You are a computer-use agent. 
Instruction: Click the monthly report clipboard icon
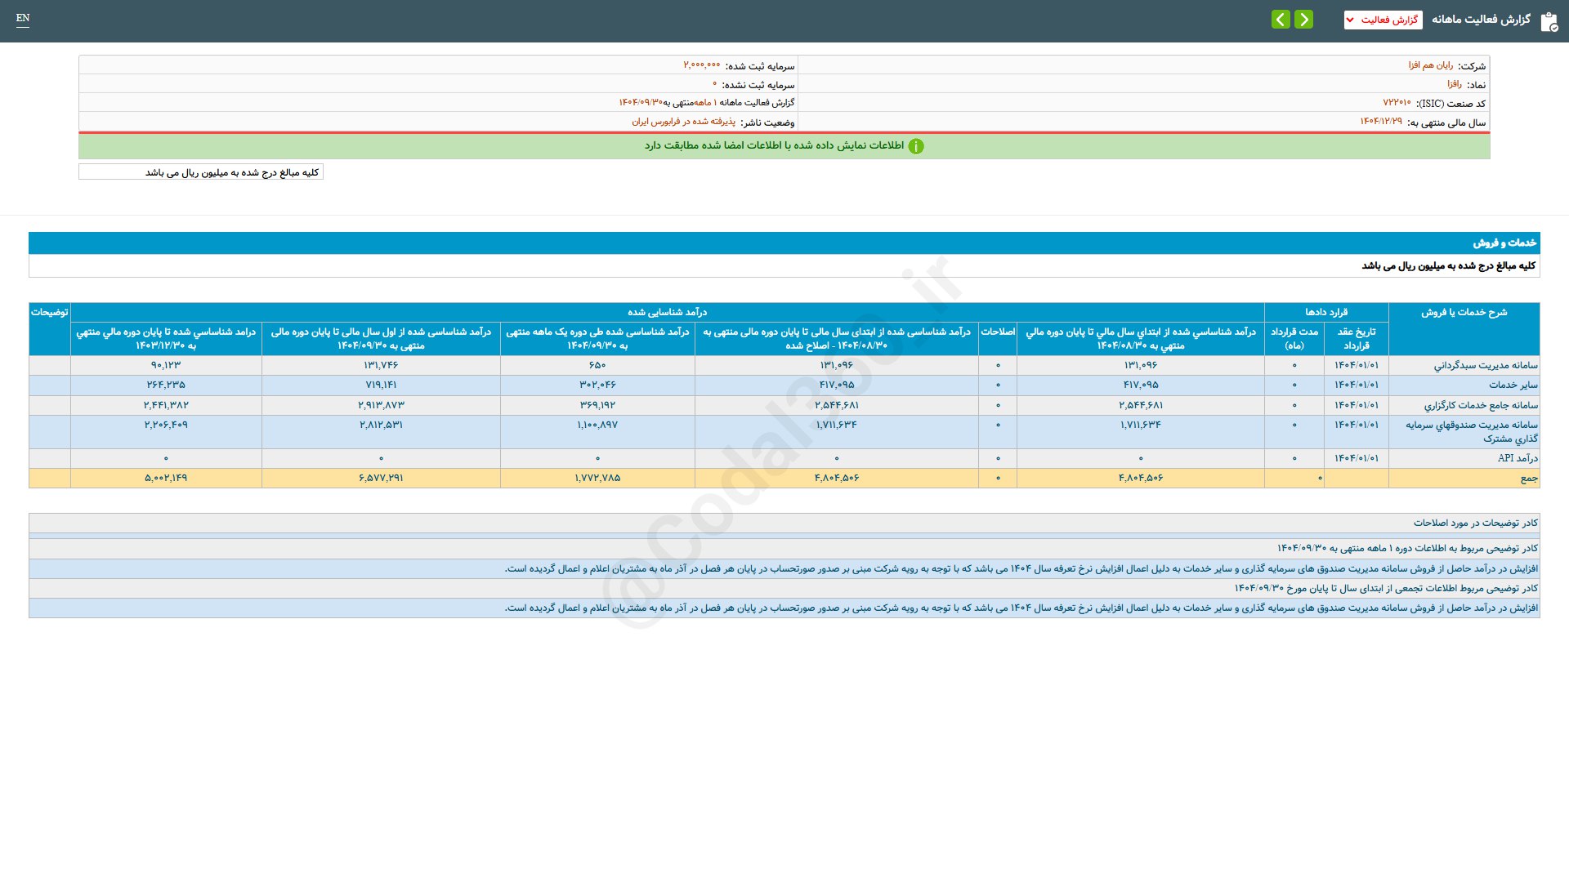[x=1549, y=21]
